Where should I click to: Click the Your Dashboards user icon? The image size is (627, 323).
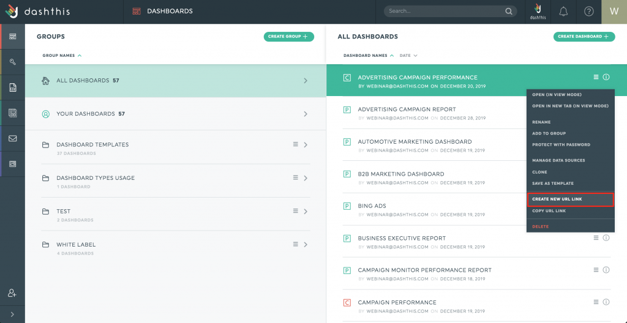45,114
